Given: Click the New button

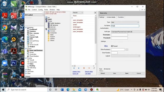Looking at the screenshot, I should (x=115, y=73).
